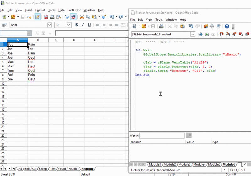Viewport: 251px width, 176px height.
Task: Click Paste icon in Calc toolbar
Action: coord(94,17)
